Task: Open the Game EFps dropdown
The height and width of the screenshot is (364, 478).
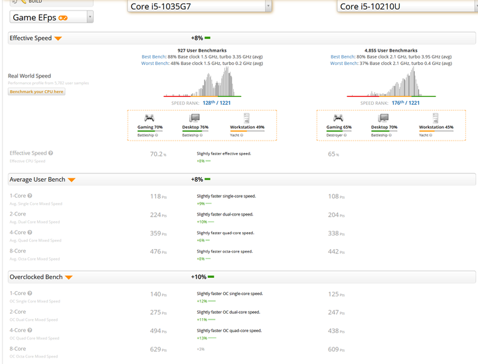Action: 51,17
